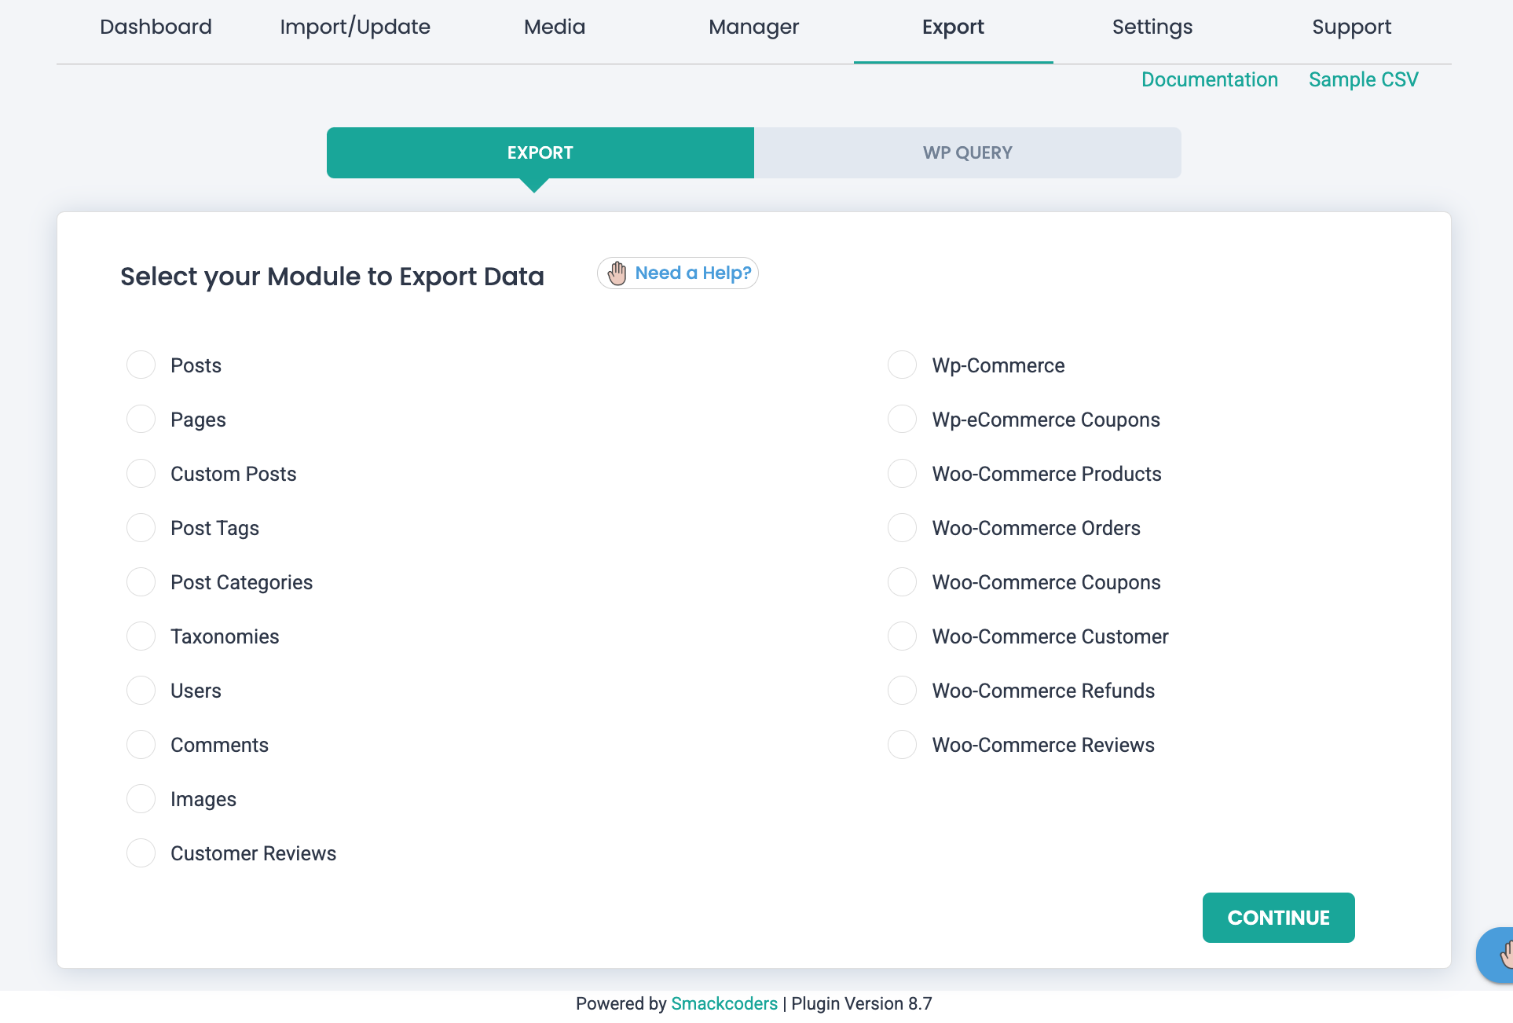Choose Woo-Commerce Products module
The image size is (1513, 1023).
(902, 474)
